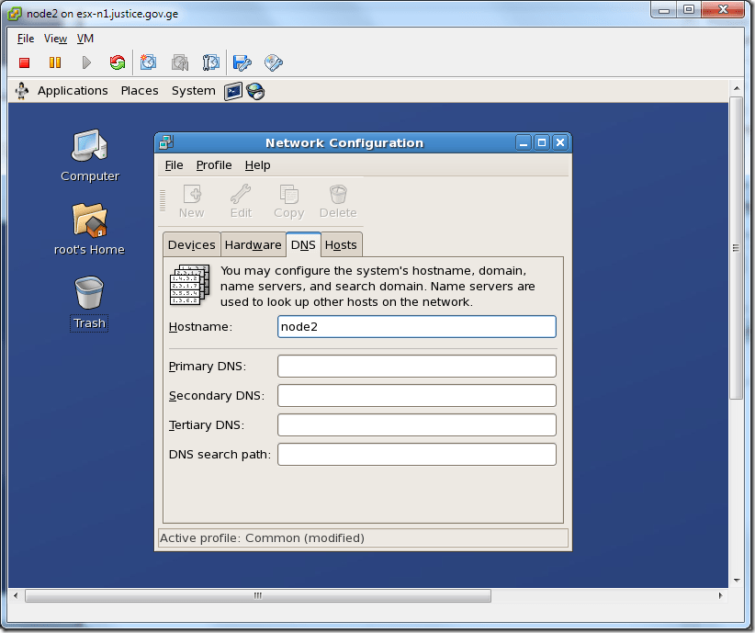The height and width of the screenshot is (633, 755).
Task: Power on the virtual machine
Action: pos(85,62)
